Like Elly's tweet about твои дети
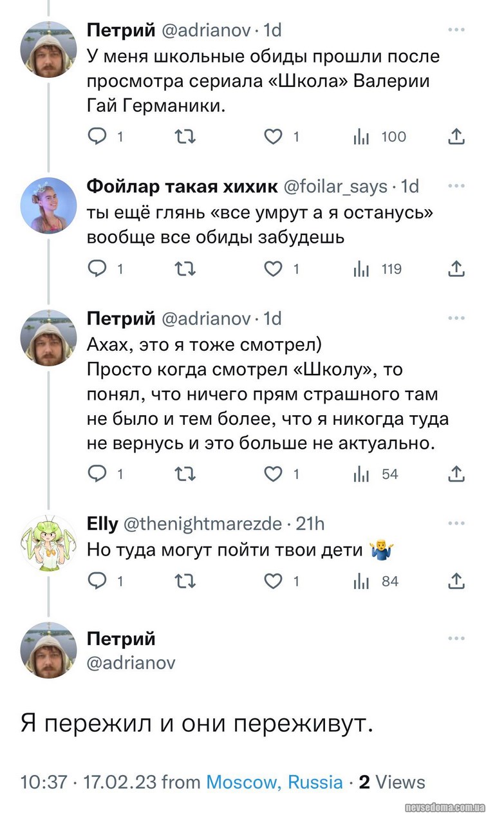 (274, 581)
